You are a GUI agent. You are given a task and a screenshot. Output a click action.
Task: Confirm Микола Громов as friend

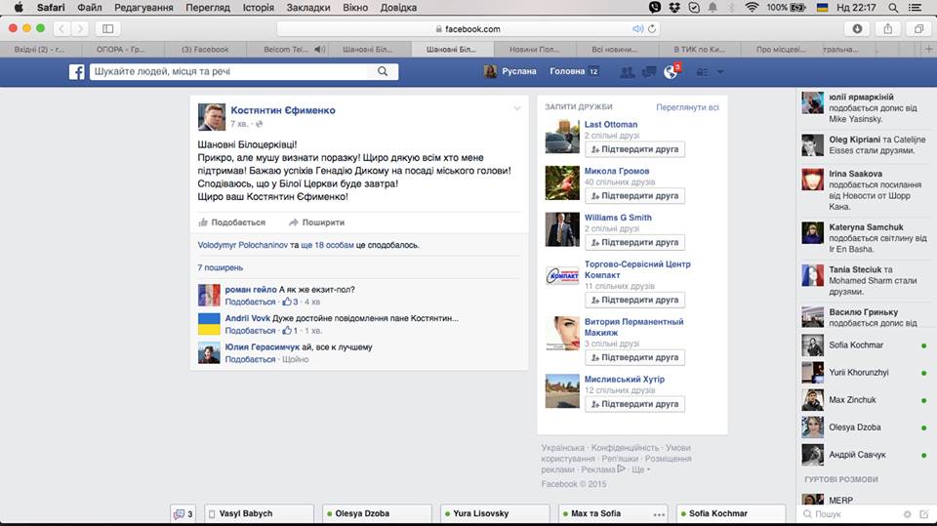pos(634,196)
